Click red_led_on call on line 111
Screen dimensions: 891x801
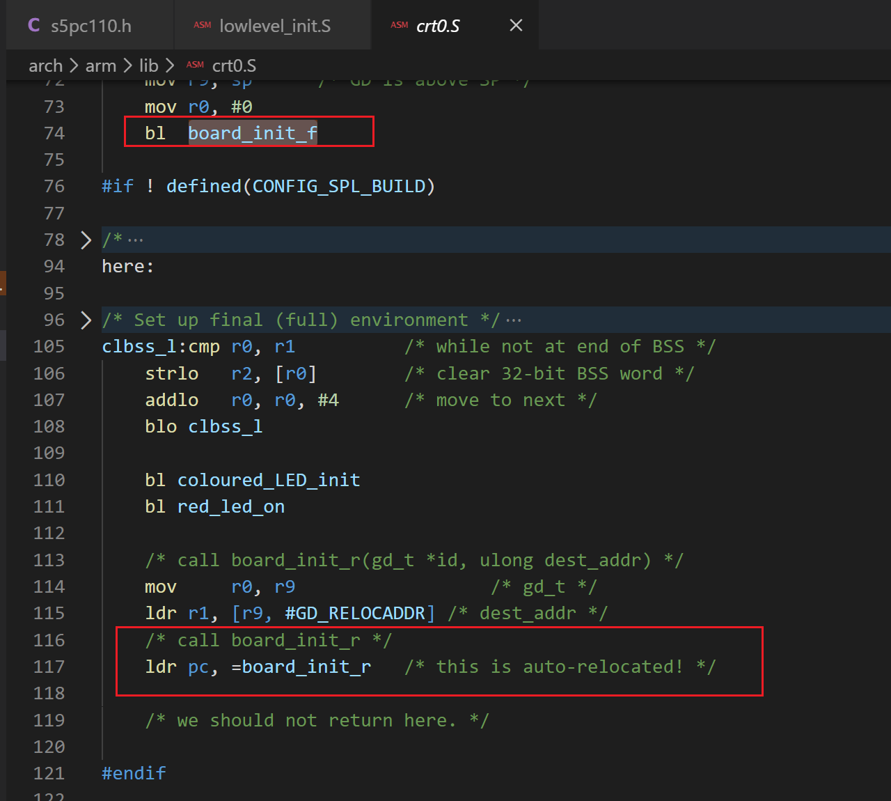click(231, 506)
